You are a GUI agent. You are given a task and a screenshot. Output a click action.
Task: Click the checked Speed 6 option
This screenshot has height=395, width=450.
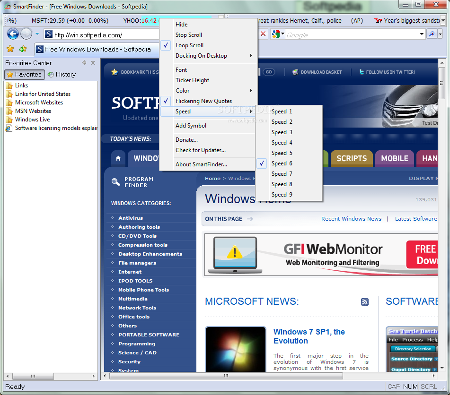[289, 163]
